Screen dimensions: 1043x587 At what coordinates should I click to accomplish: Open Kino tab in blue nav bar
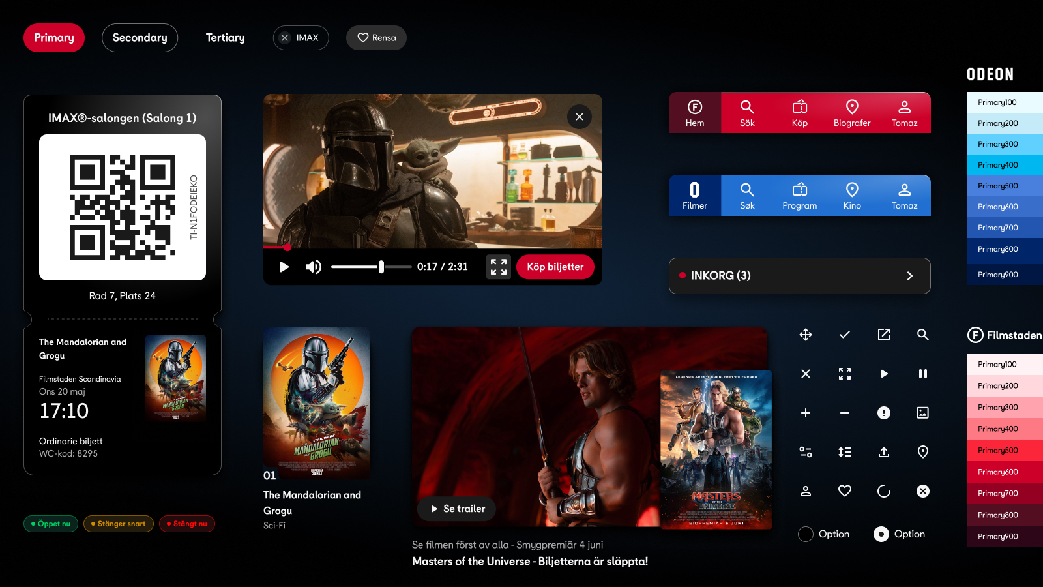(x=852, y=196)
